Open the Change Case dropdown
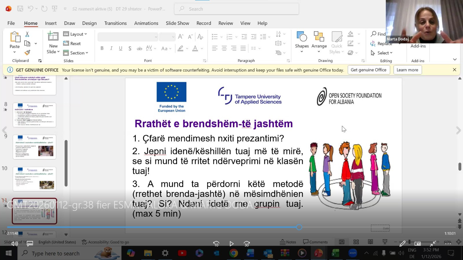 [x=166, y=48]
